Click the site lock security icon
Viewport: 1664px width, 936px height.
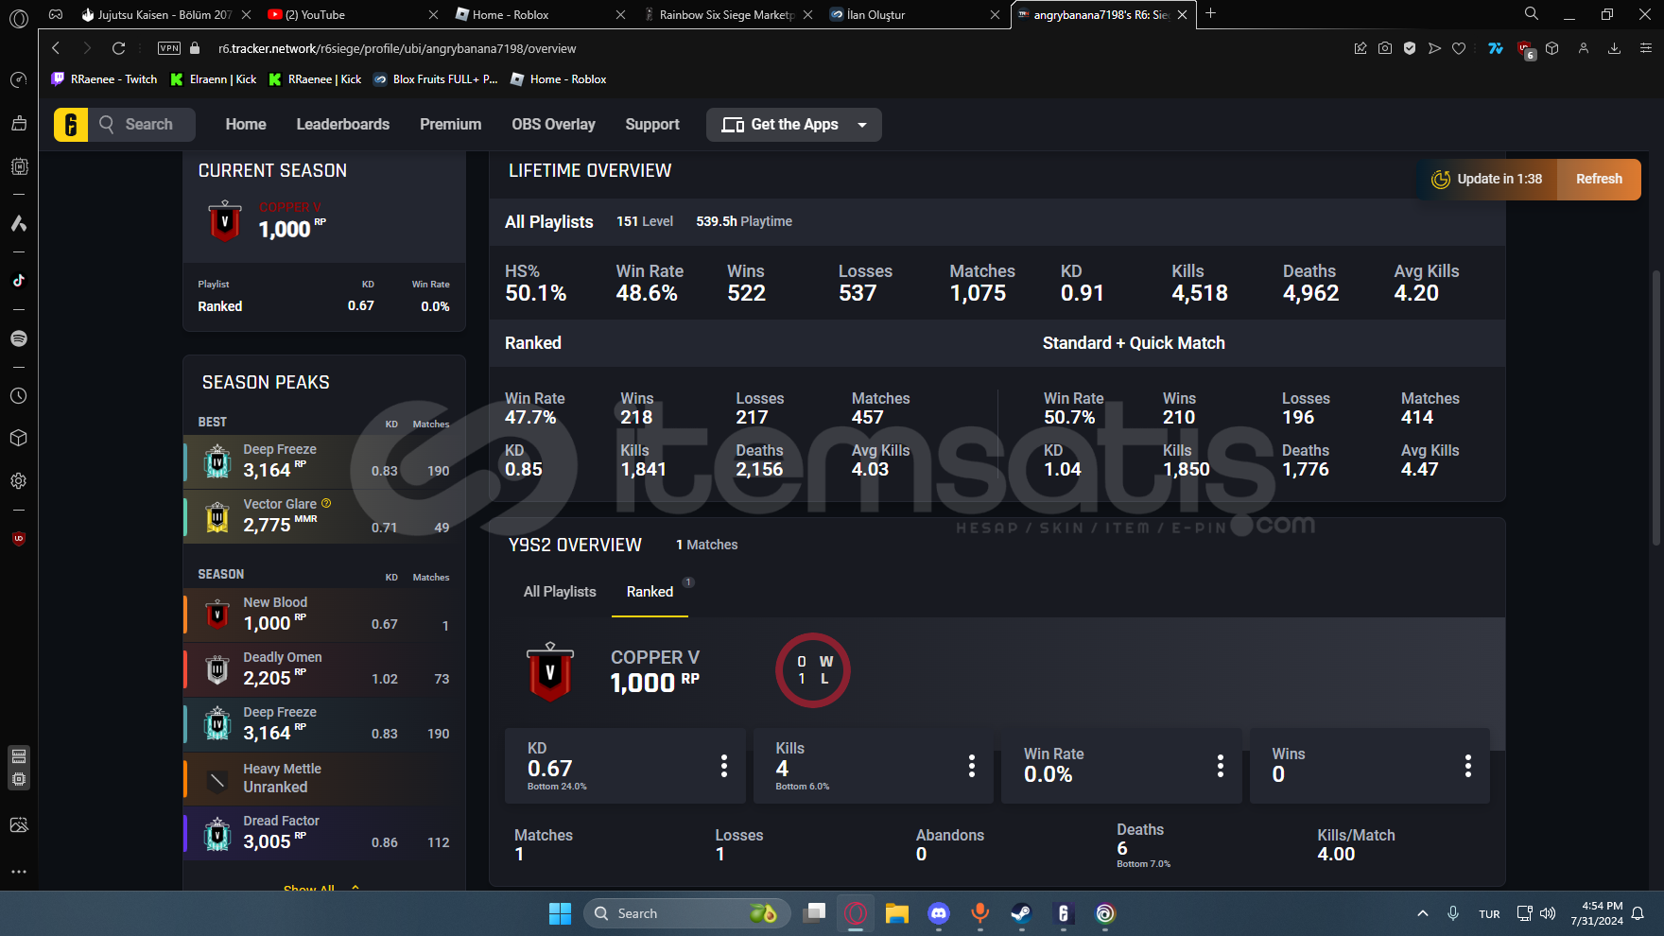(x=196, y=48)
